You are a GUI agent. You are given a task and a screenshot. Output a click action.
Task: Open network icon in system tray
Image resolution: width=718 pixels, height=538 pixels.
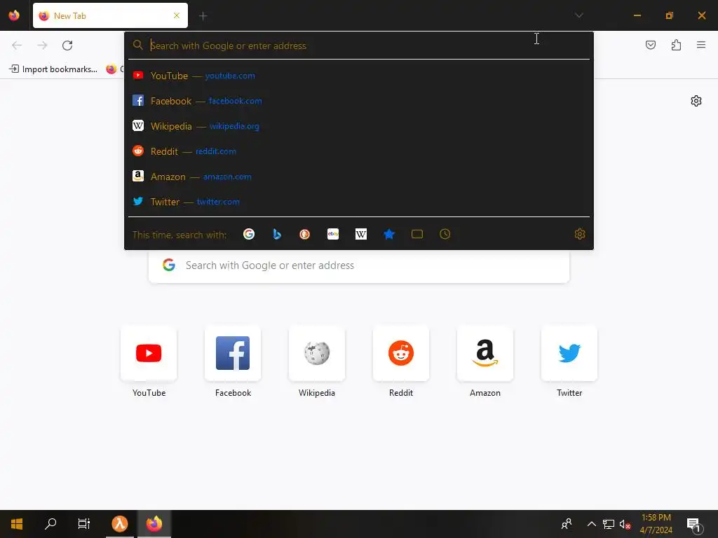[608, 524]
